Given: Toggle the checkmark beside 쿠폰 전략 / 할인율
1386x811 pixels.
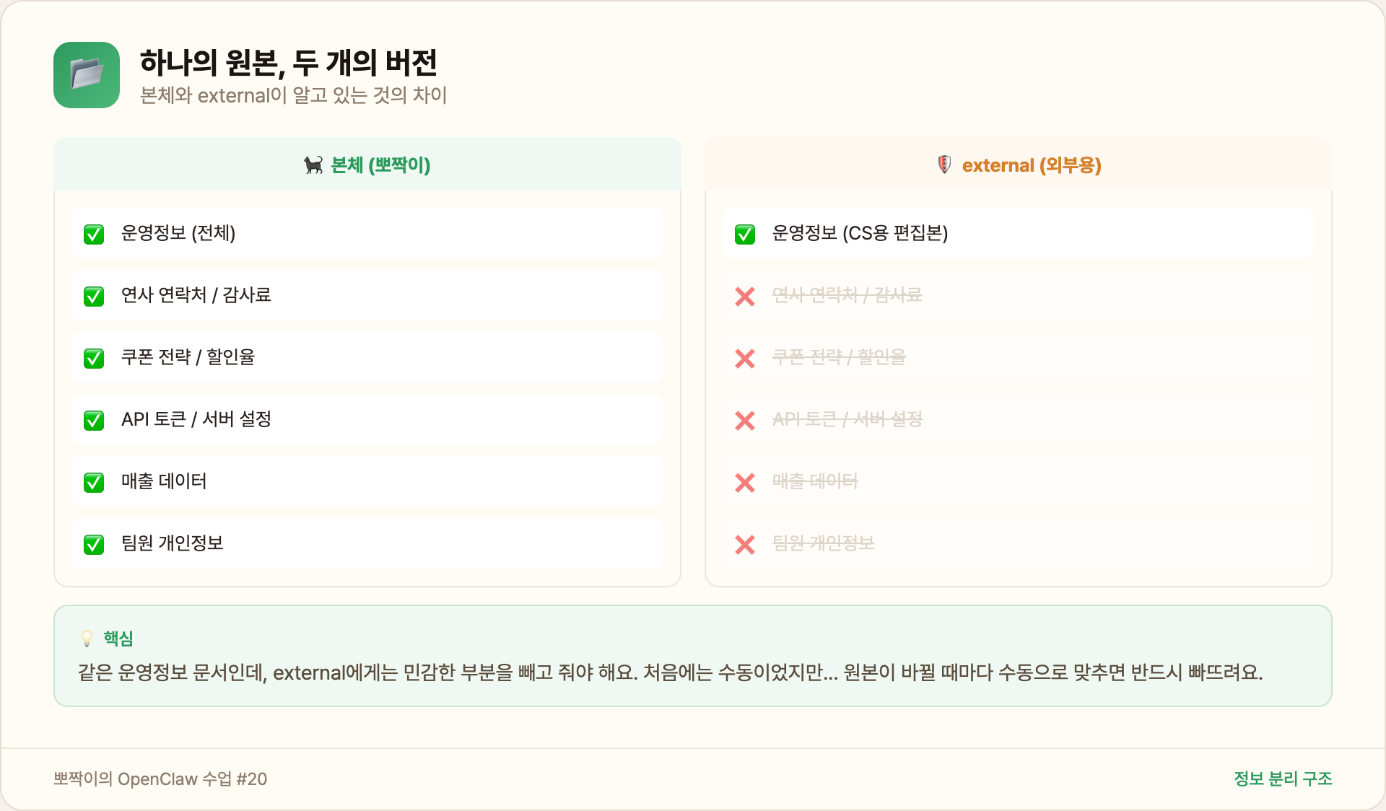Looking at the screenshot, I should pyautogui.click(x=94, y=359).
